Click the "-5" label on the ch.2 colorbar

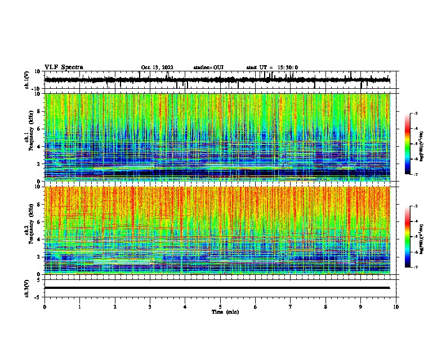point(416,237)
